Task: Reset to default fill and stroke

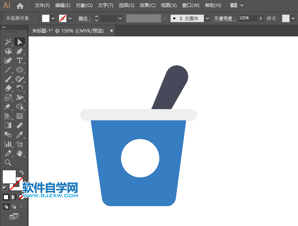Action: coord(5,188)
